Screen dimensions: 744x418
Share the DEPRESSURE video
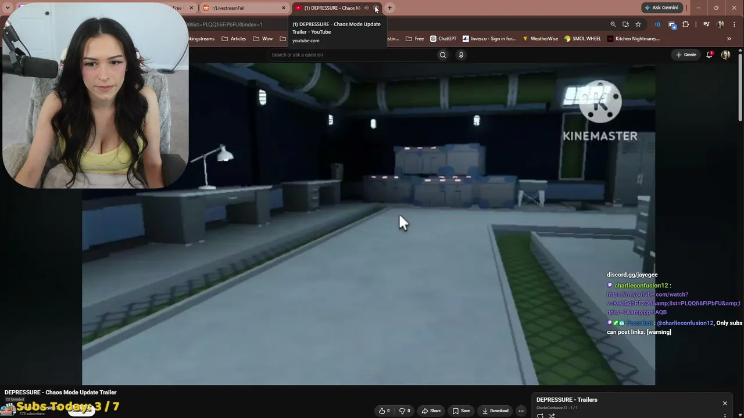pos(431,411)
